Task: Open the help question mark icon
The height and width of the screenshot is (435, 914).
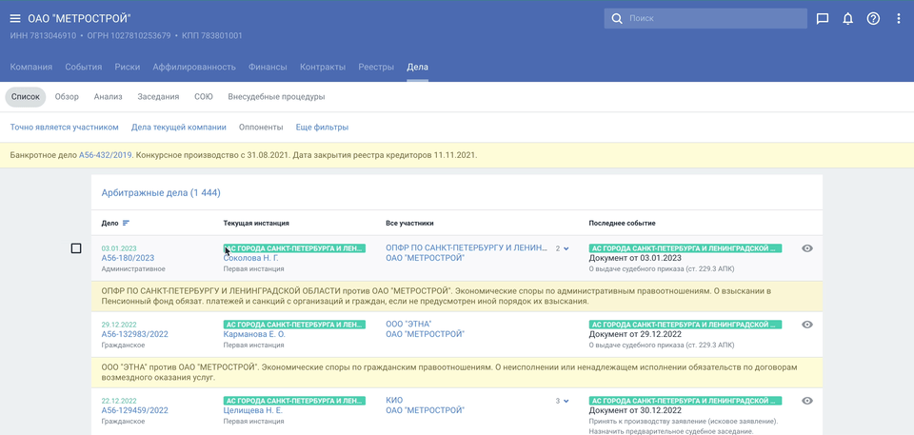Action: pyautogui.click(x=873, y=19)
